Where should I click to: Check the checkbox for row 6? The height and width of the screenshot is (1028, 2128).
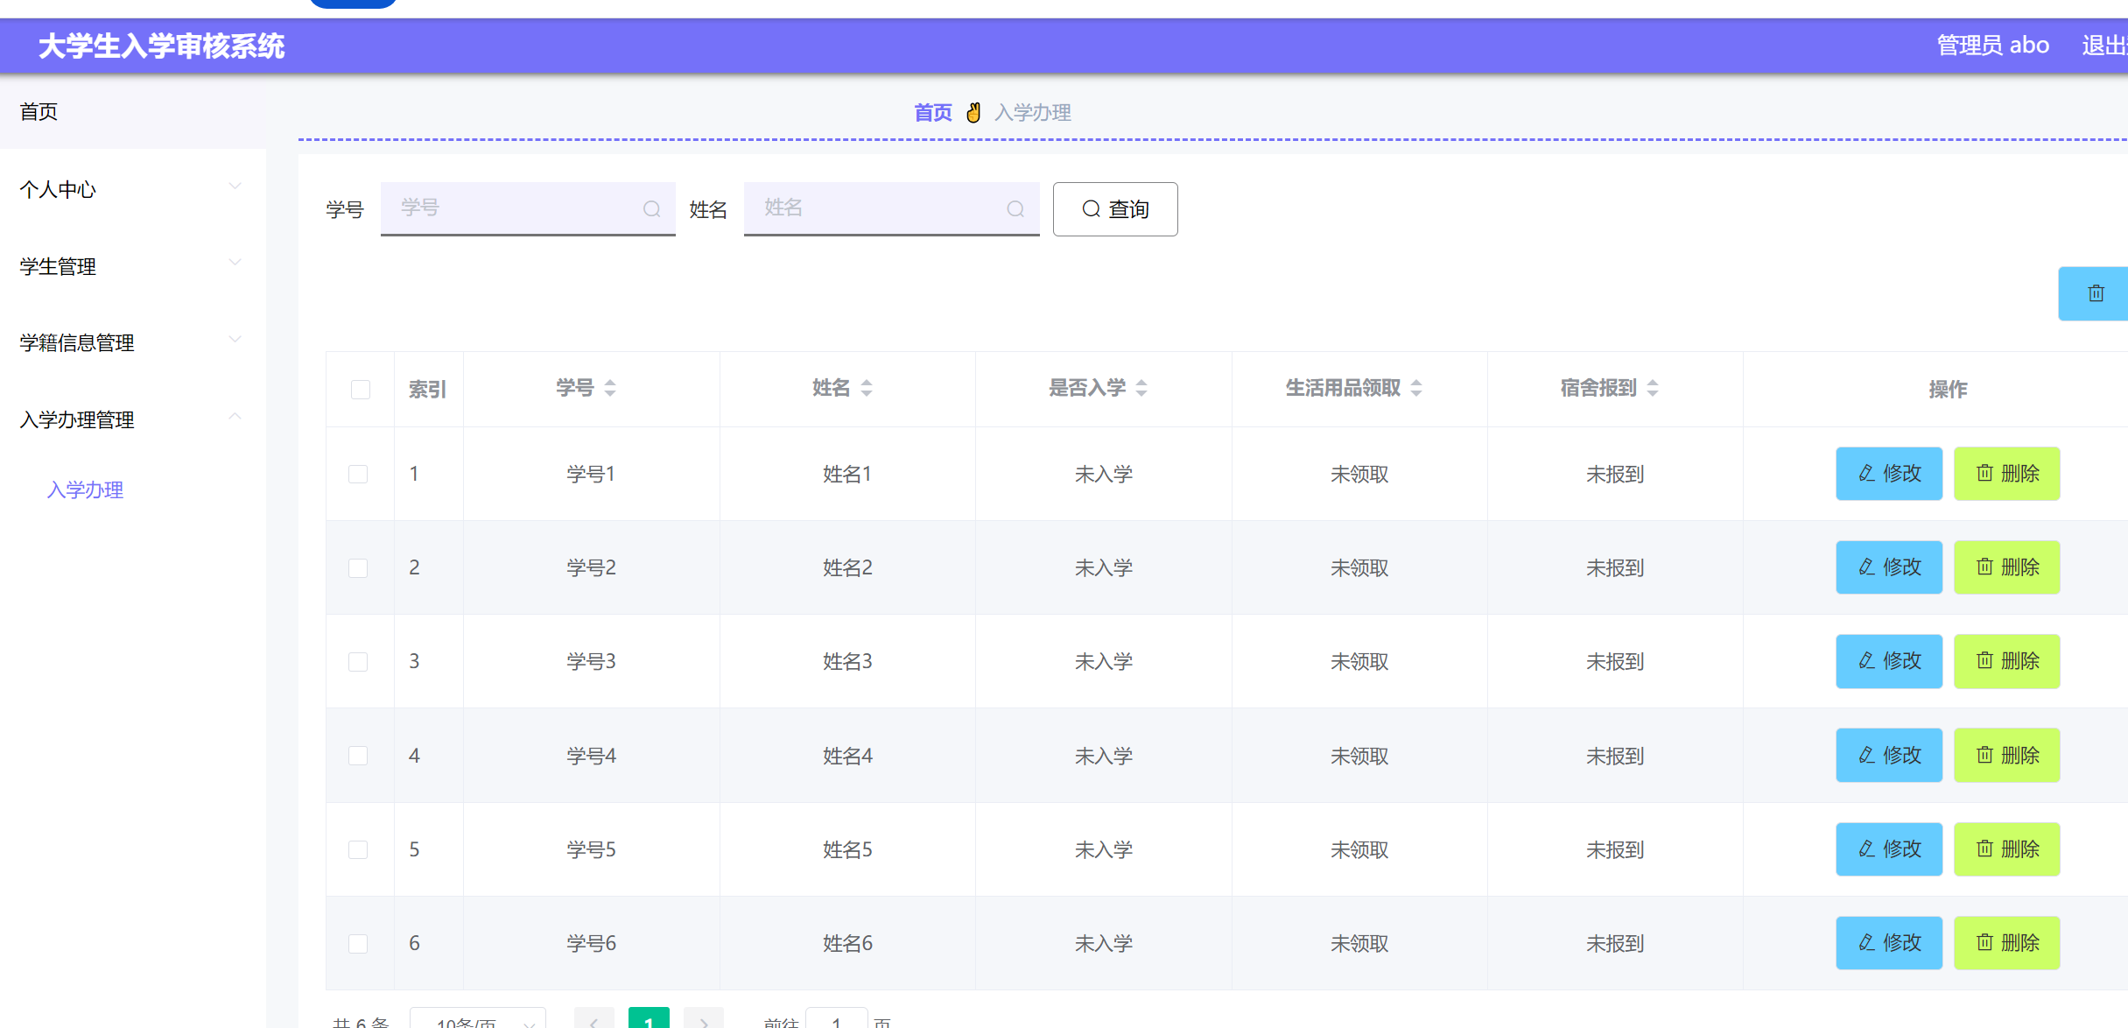[358, 944]
